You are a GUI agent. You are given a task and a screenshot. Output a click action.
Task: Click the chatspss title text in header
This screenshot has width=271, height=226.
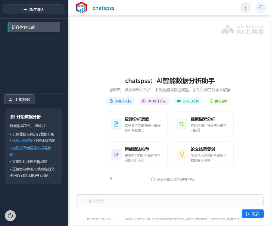pyautogui.click(x=103, y=8)
